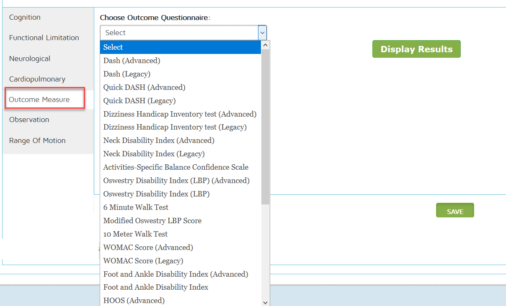Select the Neurological tab
Image resolution: width=506 pixels, height=306 pixels.
point(30,59)
